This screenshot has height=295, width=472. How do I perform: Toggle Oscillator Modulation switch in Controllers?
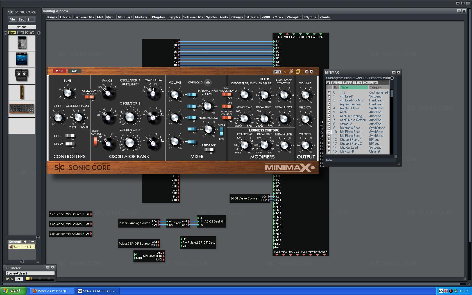coord(89,97)
